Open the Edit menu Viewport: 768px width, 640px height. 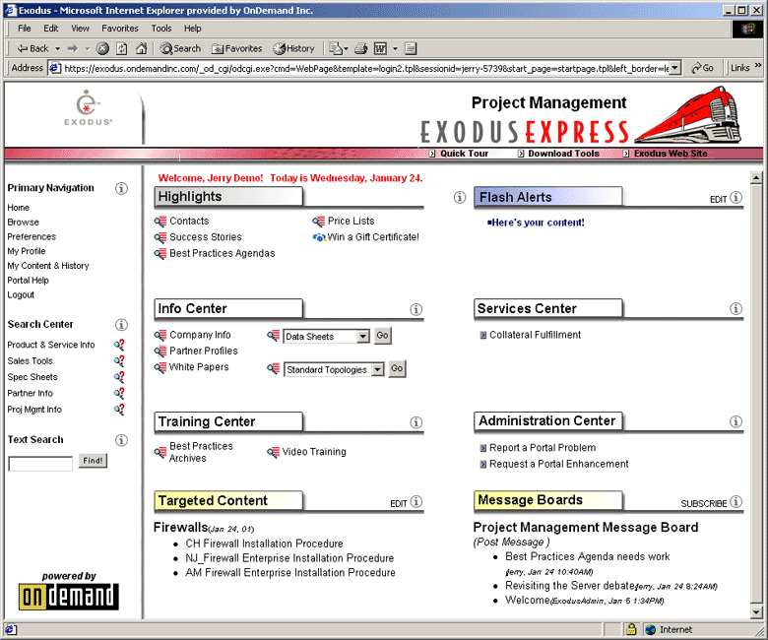tap(50, 29)
